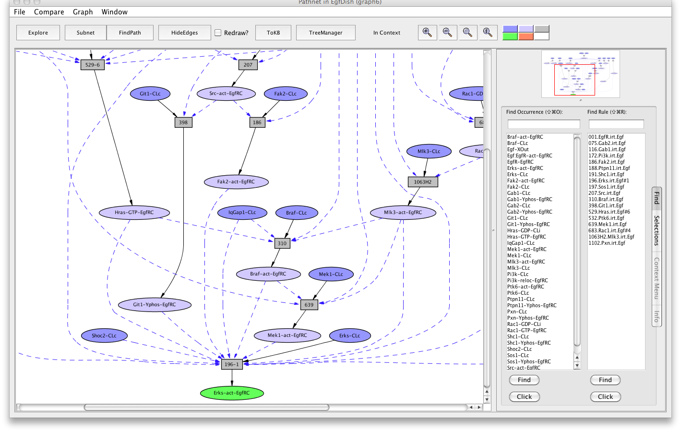Select the IqGap1-CLc graph node
681x432 pixels.
[242, 213]
